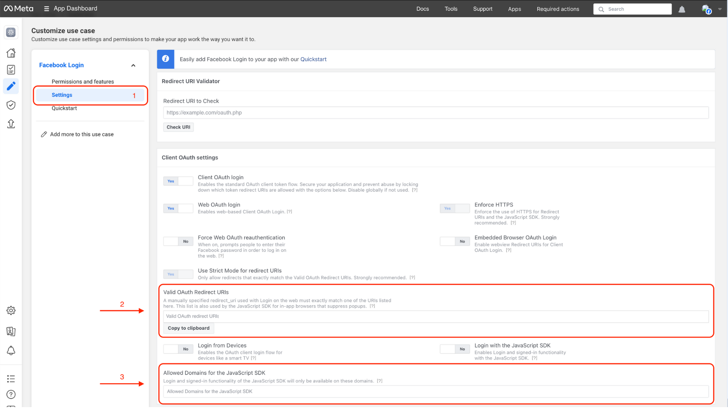Open help [?] for Strict Mode
The width and height of the screenshot is (728, 409).
tap(412, 278)
